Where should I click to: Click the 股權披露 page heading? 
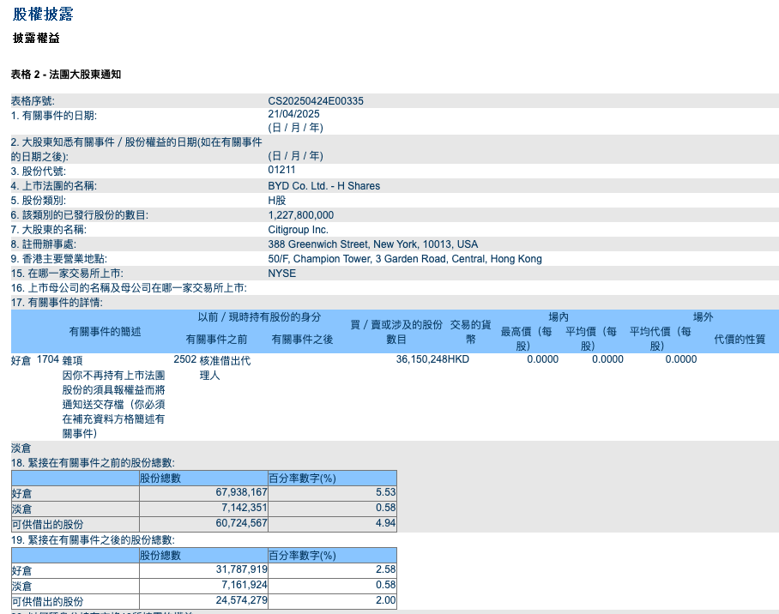coord(43,14)
